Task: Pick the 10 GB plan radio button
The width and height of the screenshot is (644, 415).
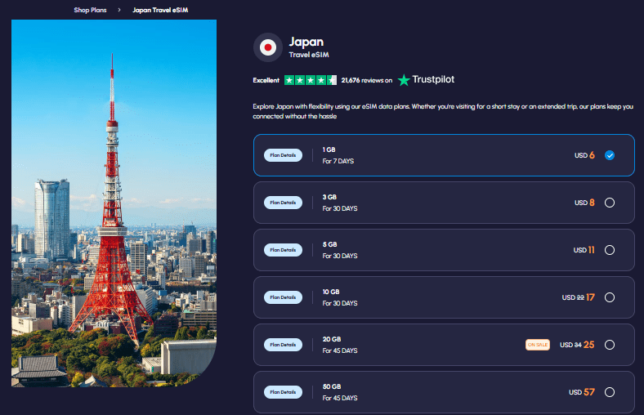Action: (609, 297)
